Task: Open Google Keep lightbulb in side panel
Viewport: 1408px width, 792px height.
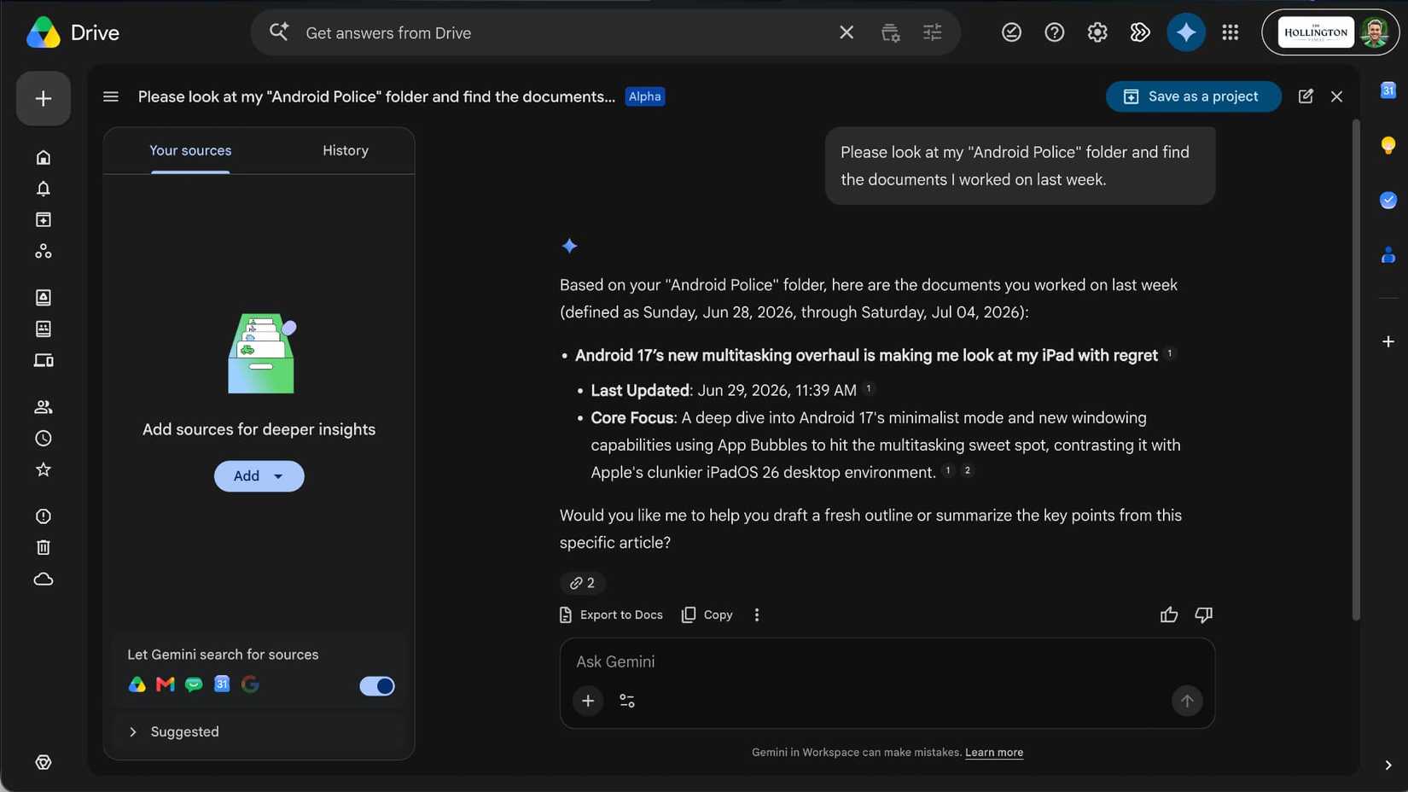Action: click(1388, 145)
